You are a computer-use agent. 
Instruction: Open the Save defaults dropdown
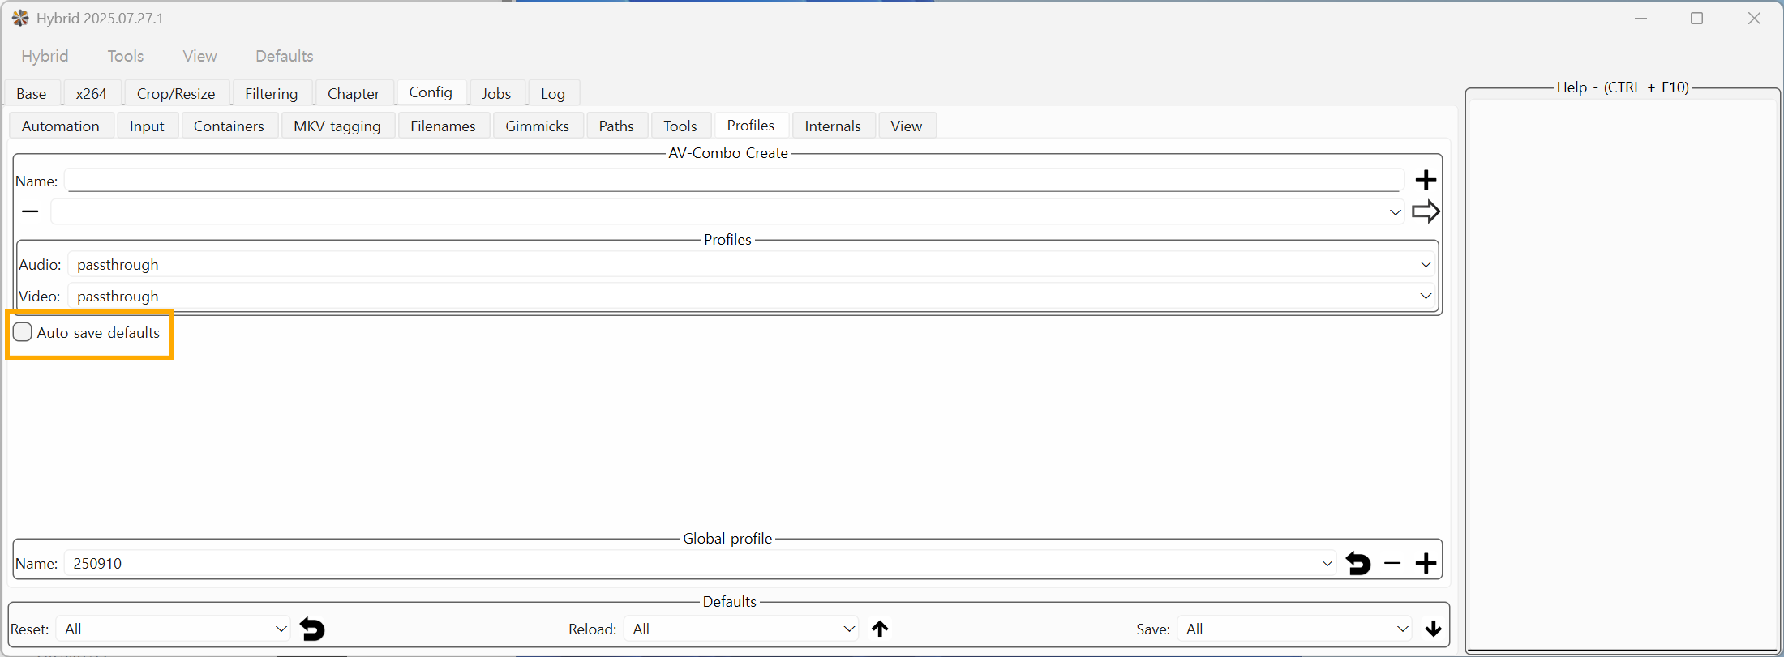coord(1294,629)
